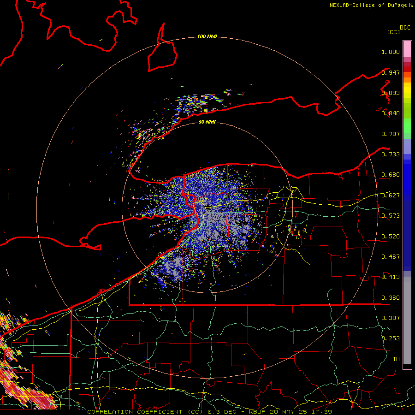Screen dimensions: 415x415
Task: Click the [CC] legend label
Action: [393, 32]
